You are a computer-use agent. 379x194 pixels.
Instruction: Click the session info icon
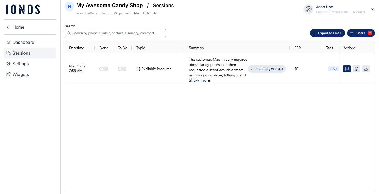(356, 69)
